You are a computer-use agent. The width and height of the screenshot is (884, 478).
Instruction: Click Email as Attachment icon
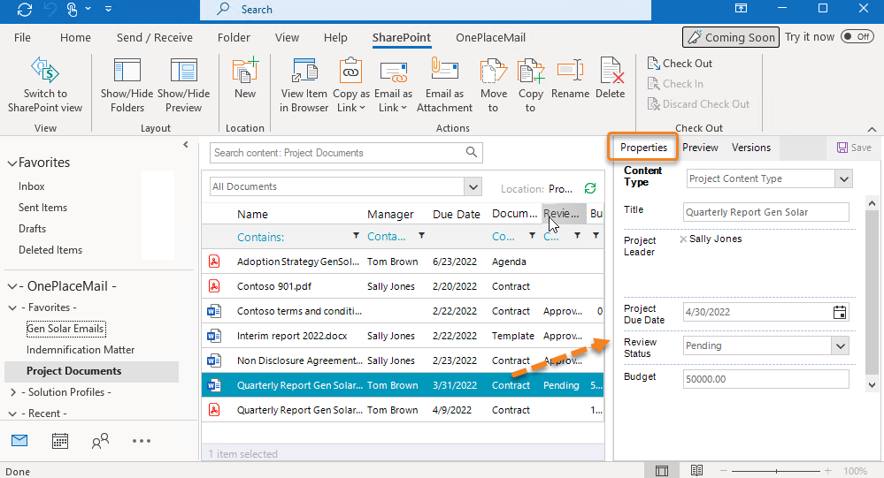pos(443,71)
